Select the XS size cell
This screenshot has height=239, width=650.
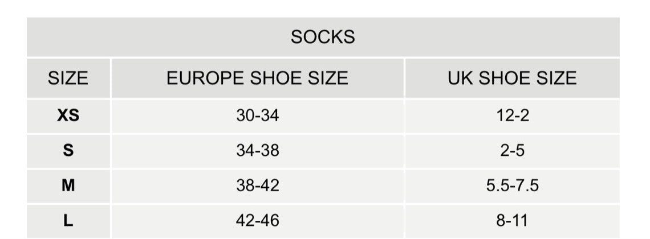tap(68, 116)
